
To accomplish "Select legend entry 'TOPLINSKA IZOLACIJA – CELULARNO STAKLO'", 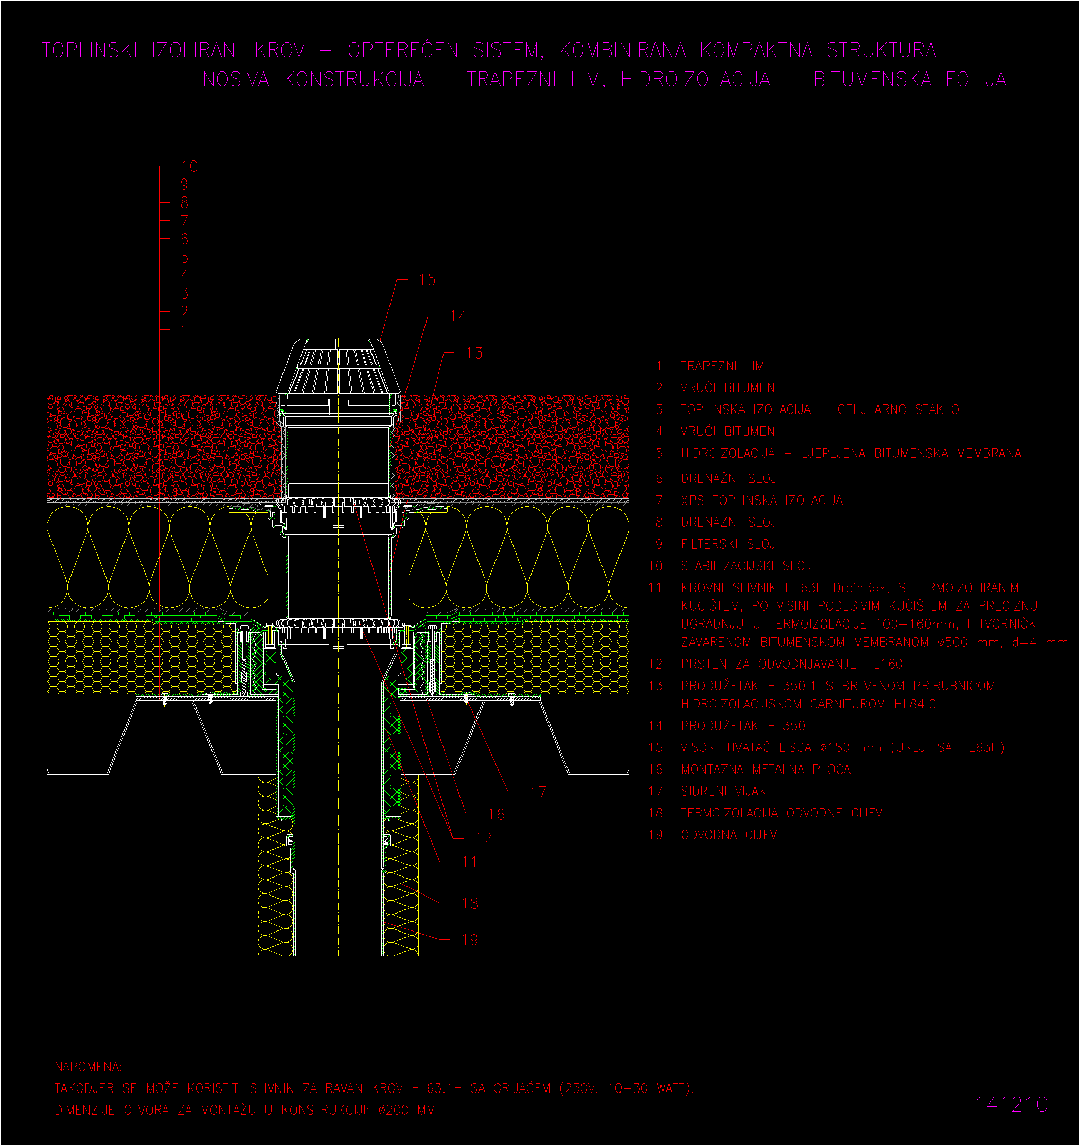I will (819, 409).
